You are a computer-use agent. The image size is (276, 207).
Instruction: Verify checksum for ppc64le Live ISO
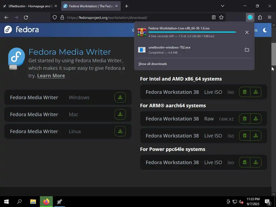click(245, 162)
